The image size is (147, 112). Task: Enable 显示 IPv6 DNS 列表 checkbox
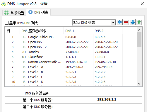(x=6, y=23)
